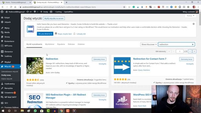201x113 pixels.
Task: Open the Użytkownicy users menu
Action: (x=9, y=84)
